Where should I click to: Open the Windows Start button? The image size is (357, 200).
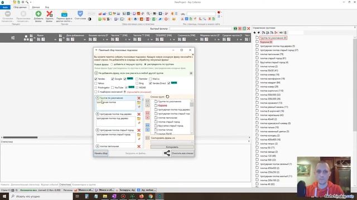tap(4, 196)
